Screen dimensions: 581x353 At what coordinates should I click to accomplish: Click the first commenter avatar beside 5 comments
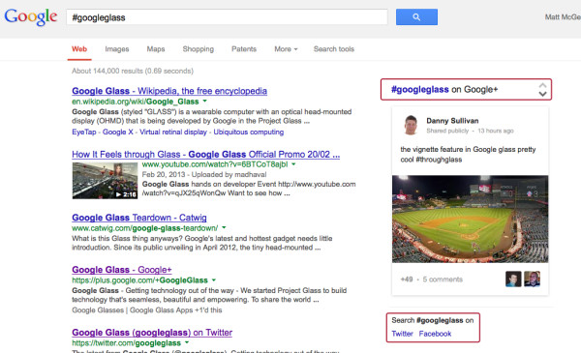click(513, 279)
